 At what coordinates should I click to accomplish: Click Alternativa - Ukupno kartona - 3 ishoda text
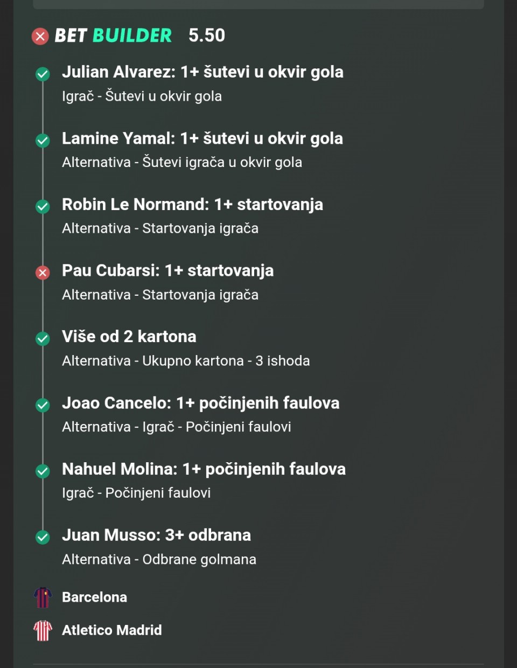[186, 361]
